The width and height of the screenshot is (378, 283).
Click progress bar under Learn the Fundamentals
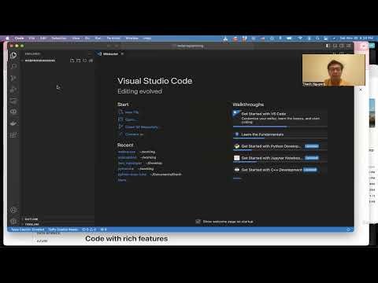tap(280, 138)
